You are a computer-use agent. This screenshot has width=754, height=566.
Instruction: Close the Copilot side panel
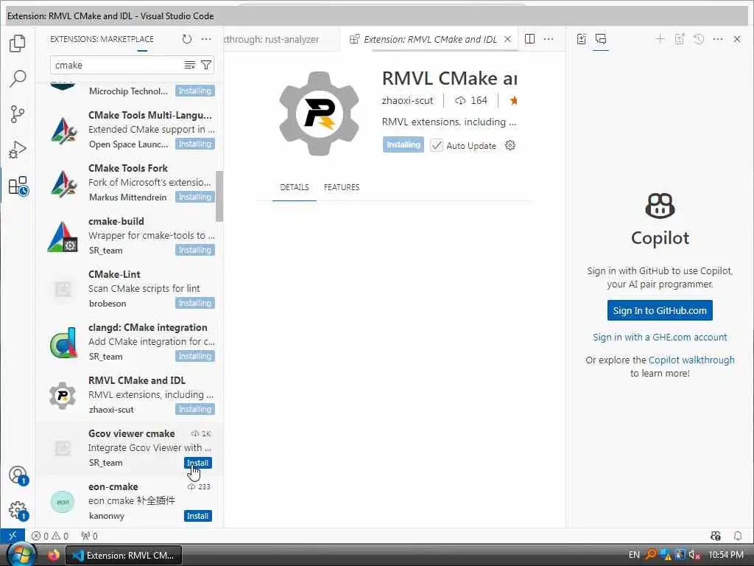pos(736,39)
